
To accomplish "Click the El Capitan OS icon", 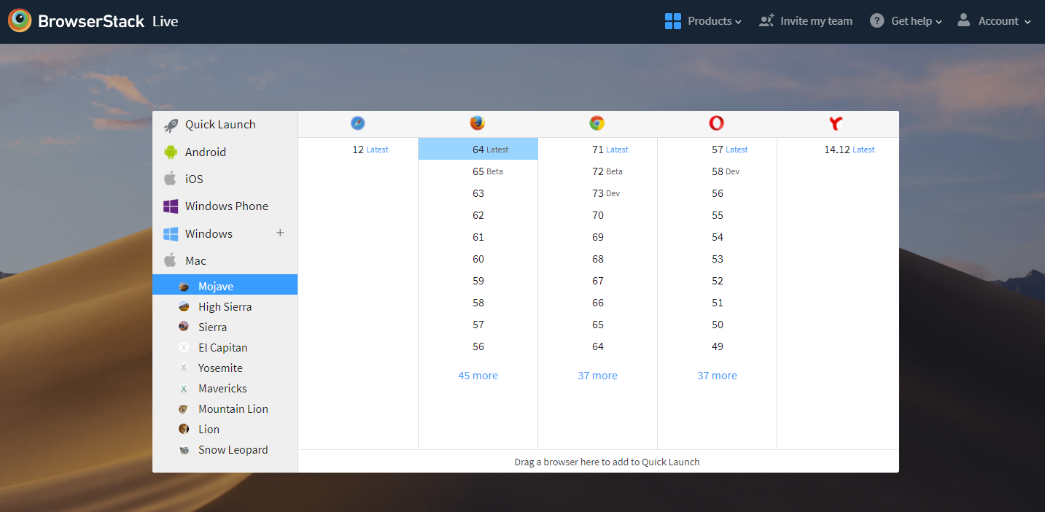I will [184, 348].
